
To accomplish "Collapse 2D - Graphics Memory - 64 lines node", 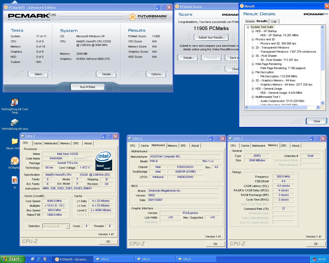I will [253, 80].
